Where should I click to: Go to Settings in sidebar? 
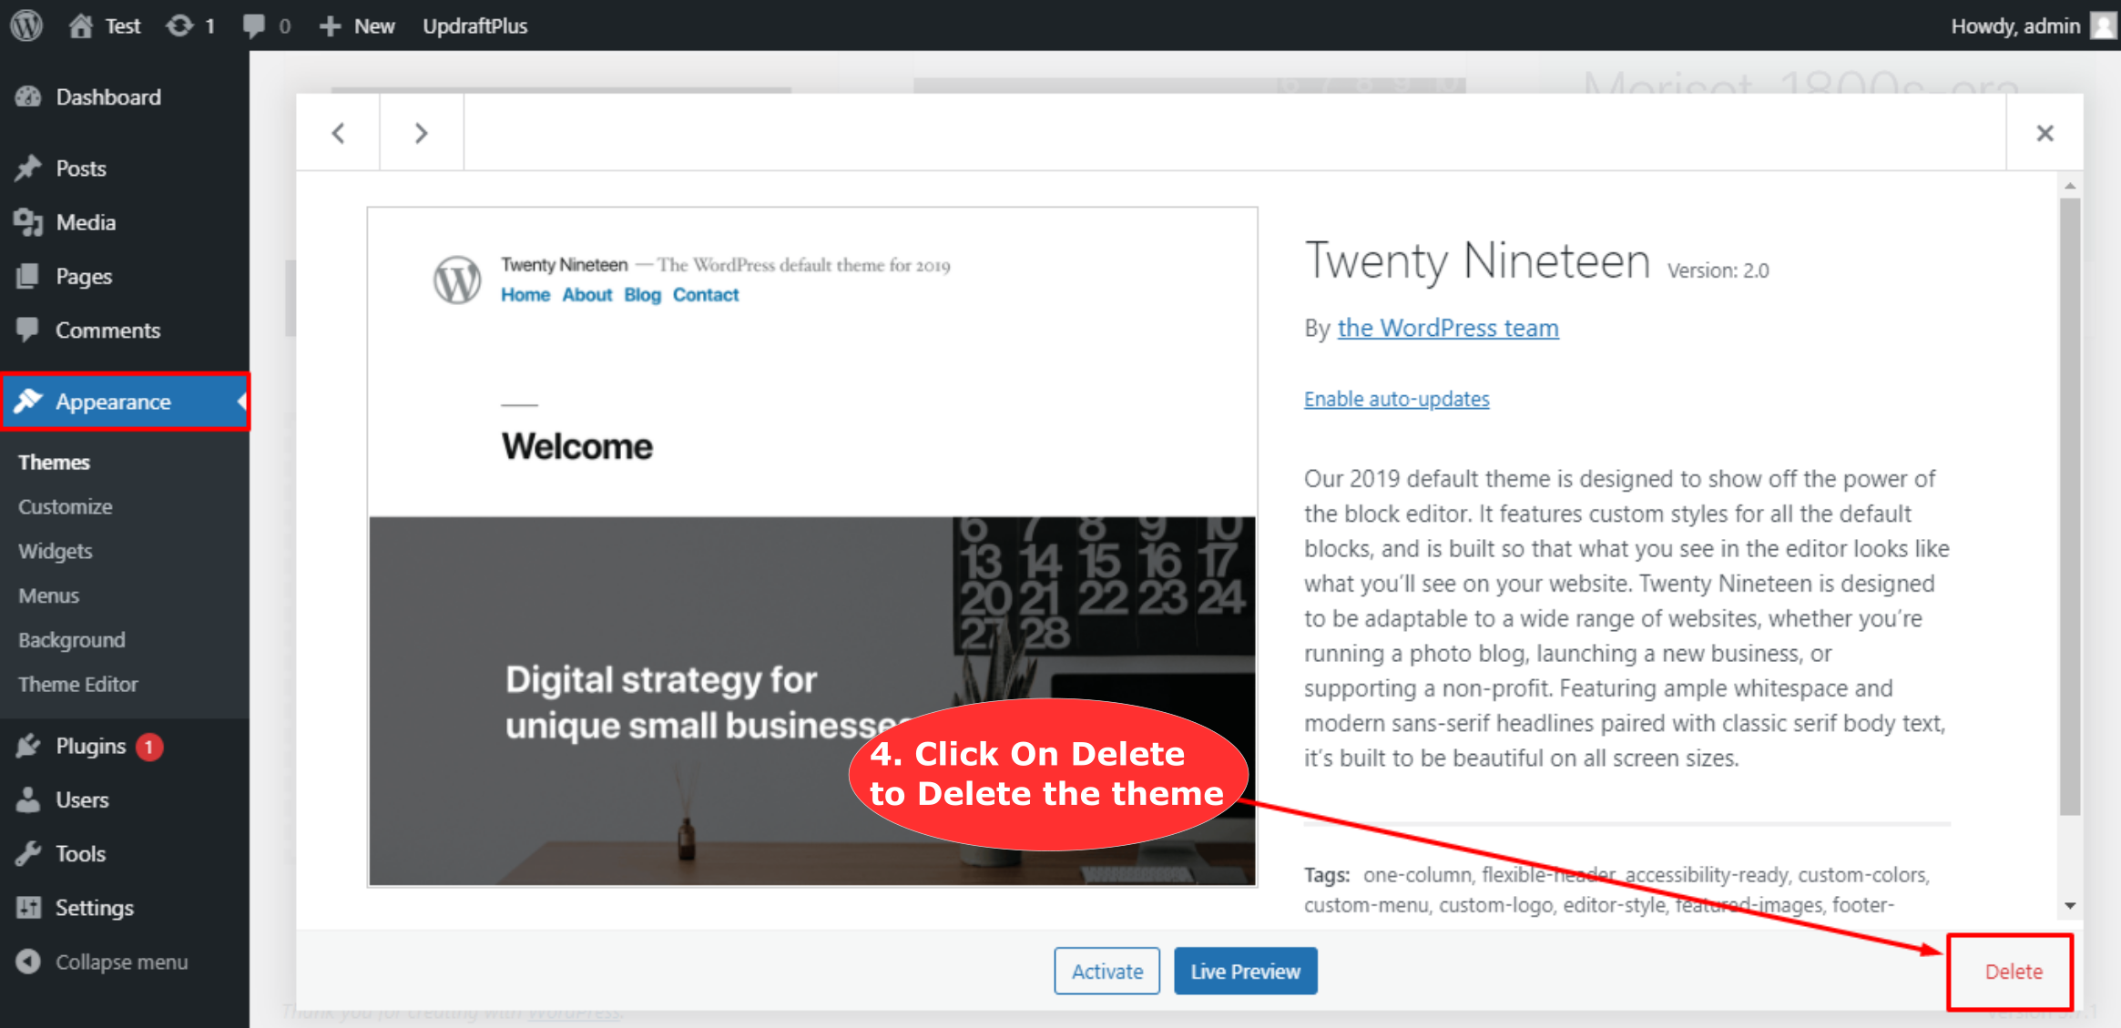(x=94, y=907)
